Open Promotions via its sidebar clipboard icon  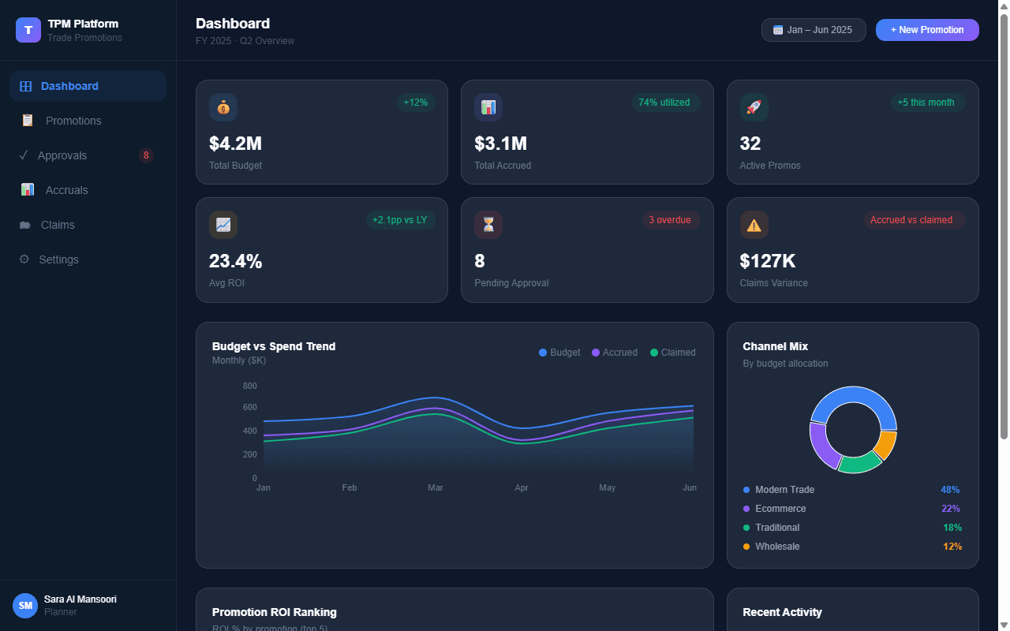(28, 121)
